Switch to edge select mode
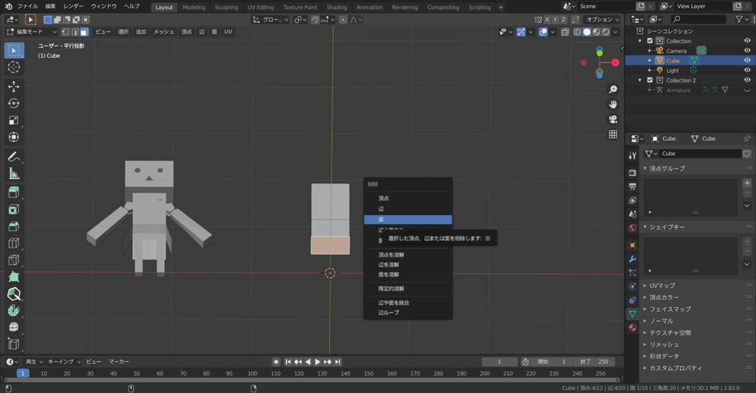This screenshot has width=756, height=393. pyautogui.click(x=75, y=31)
